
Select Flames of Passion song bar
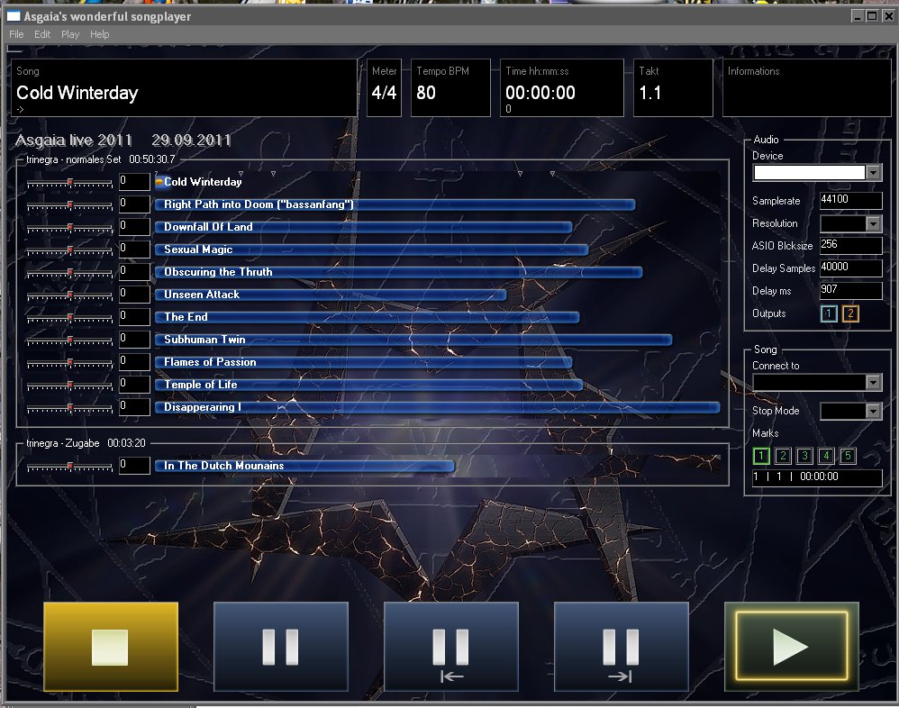pos(363,362)
